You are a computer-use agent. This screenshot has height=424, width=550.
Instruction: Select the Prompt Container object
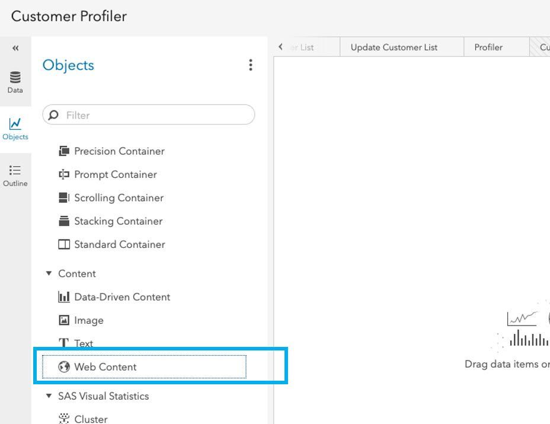point(115,174)
